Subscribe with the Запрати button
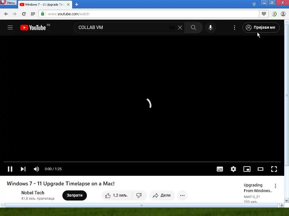Viewport: 289px width, 216px height. click(75, 195)
